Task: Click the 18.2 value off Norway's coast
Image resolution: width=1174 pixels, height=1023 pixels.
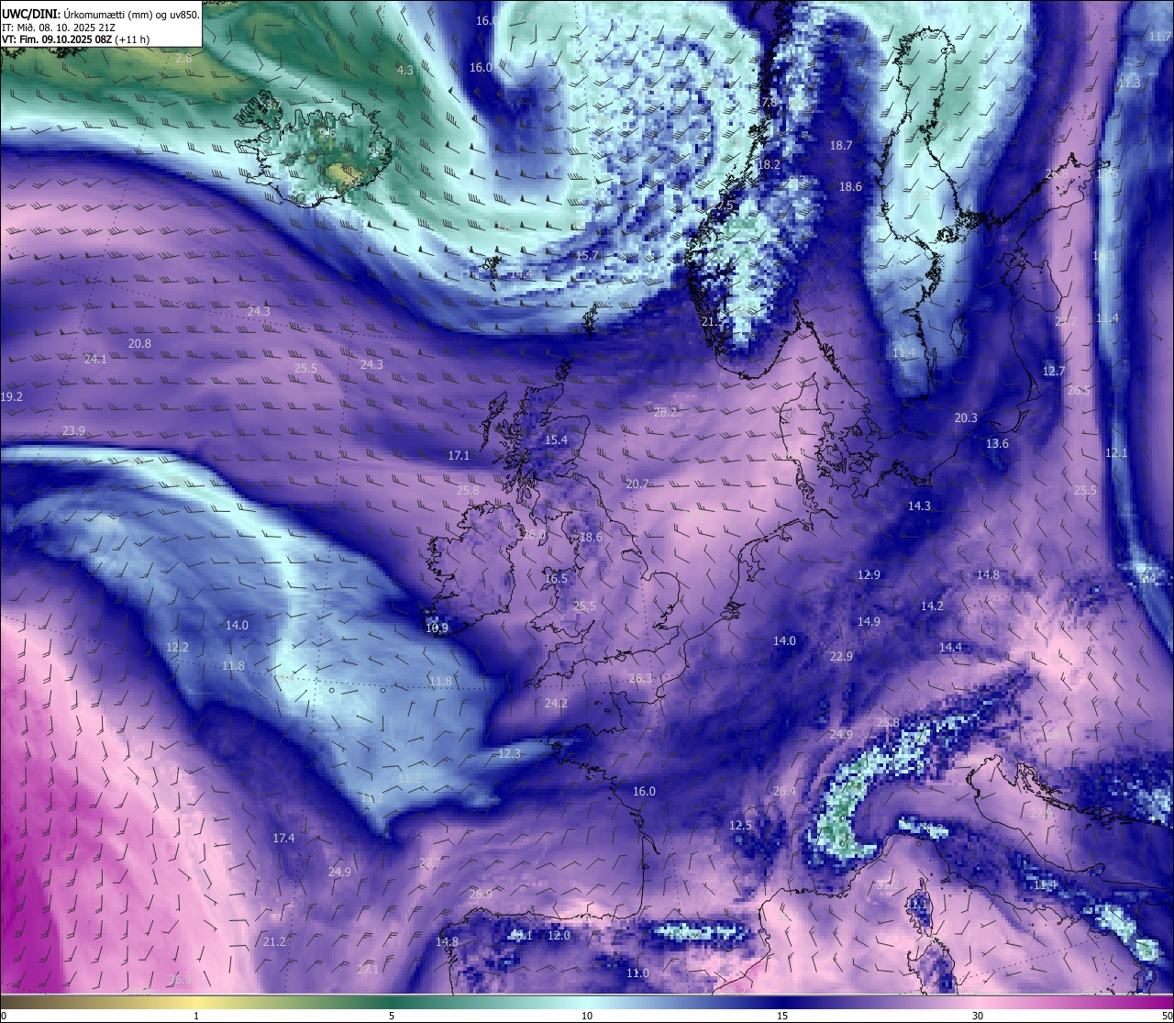Action: pos(769,165)
